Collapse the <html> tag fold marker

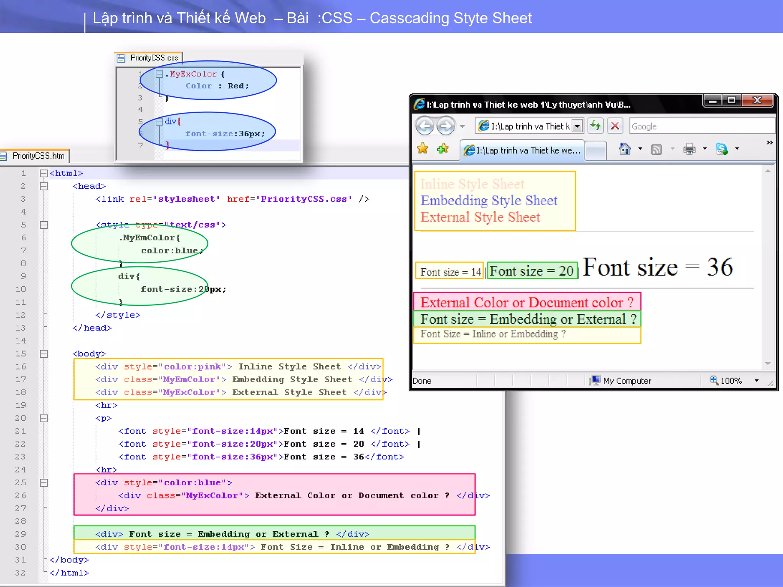44,174
